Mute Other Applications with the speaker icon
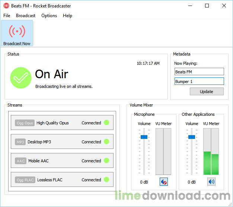Screen dimensions: 233x207 (x=211, y=182)
